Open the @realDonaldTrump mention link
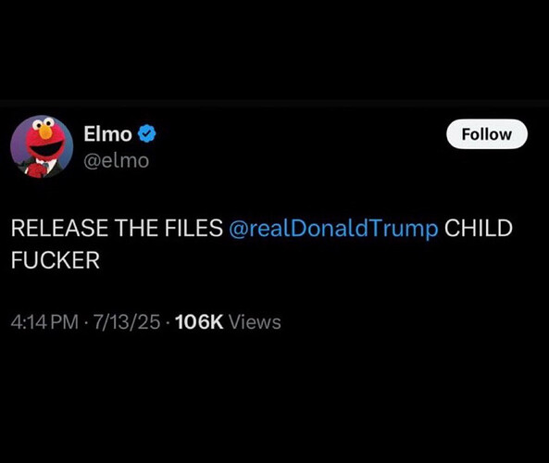The image size is (549, 463). (333, 228)
